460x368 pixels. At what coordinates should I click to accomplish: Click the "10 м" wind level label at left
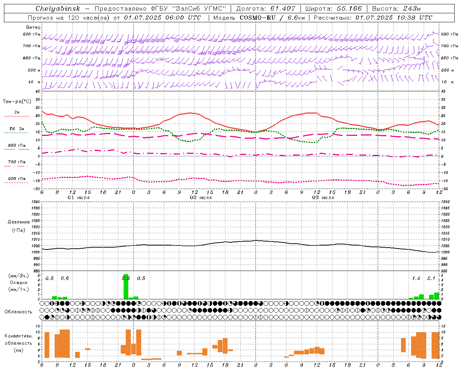pyautogui.click(x=35, y=82)
